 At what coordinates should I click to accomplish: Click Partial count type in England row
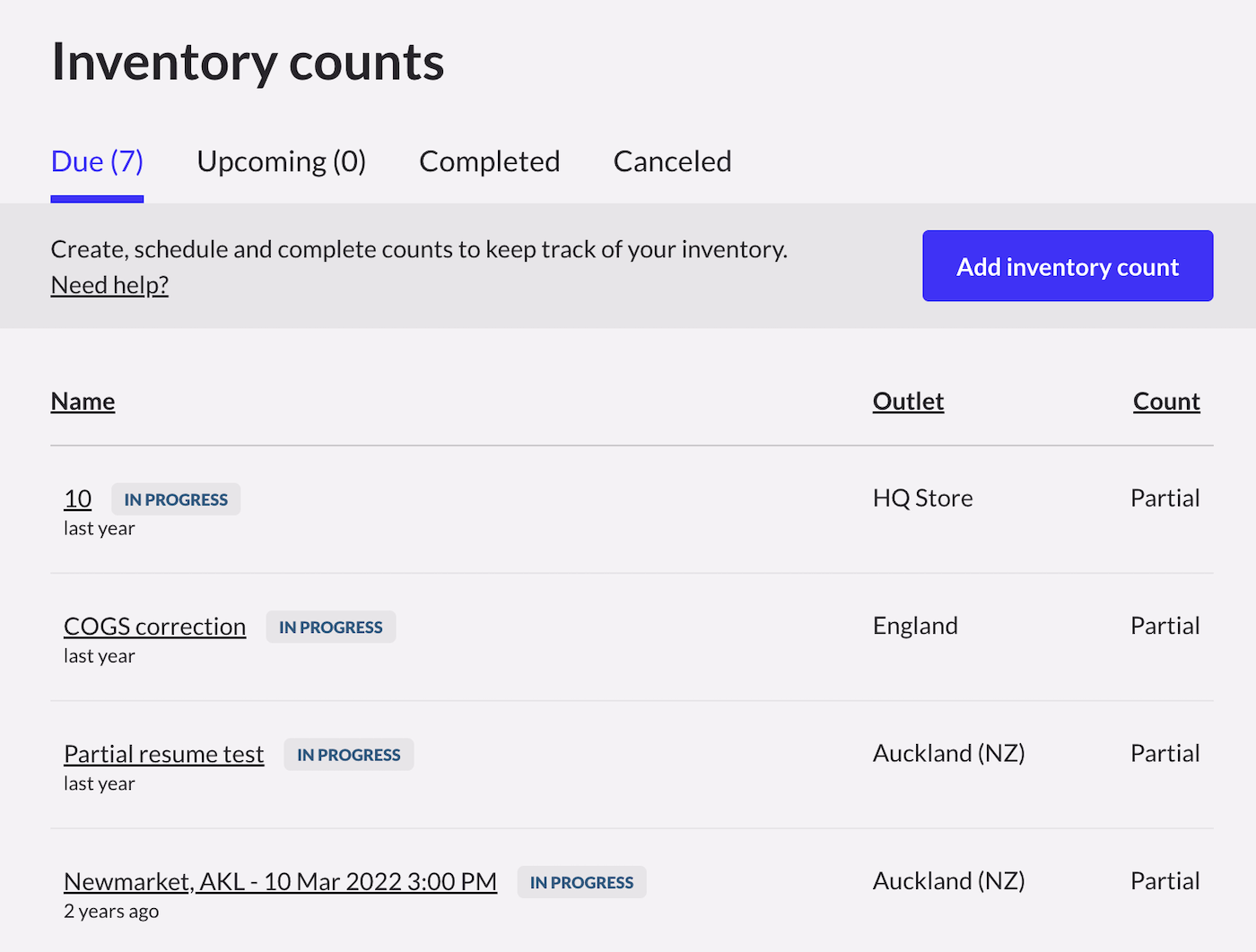[1165, 626]
